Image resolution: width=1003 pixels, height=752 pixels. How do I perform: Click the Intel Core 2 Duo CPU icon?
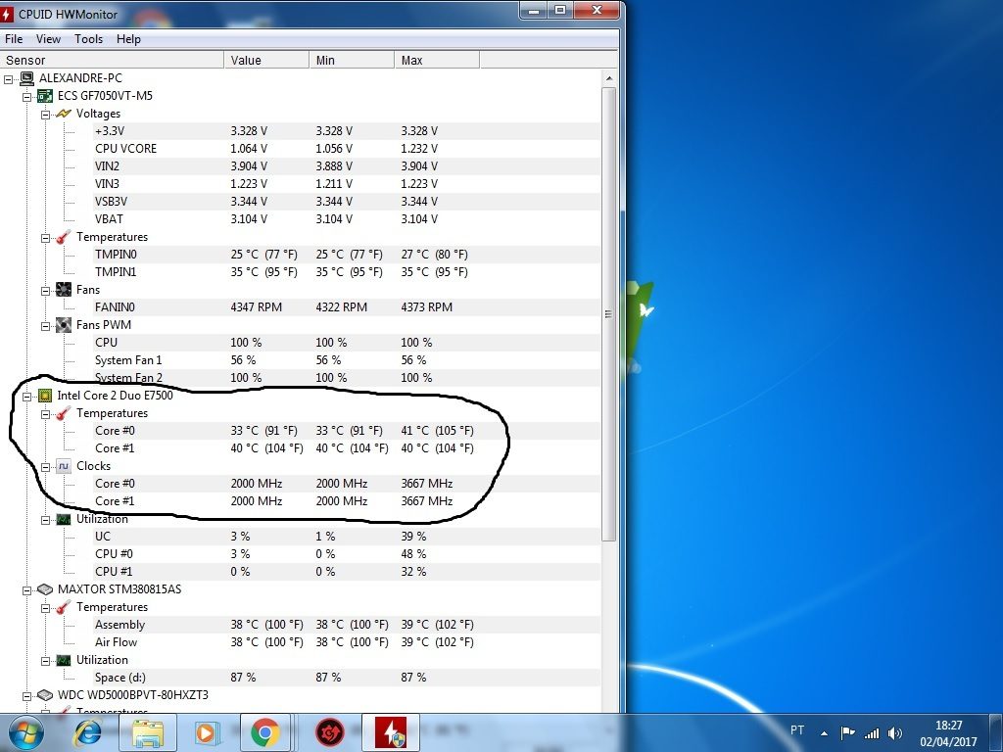45,396
